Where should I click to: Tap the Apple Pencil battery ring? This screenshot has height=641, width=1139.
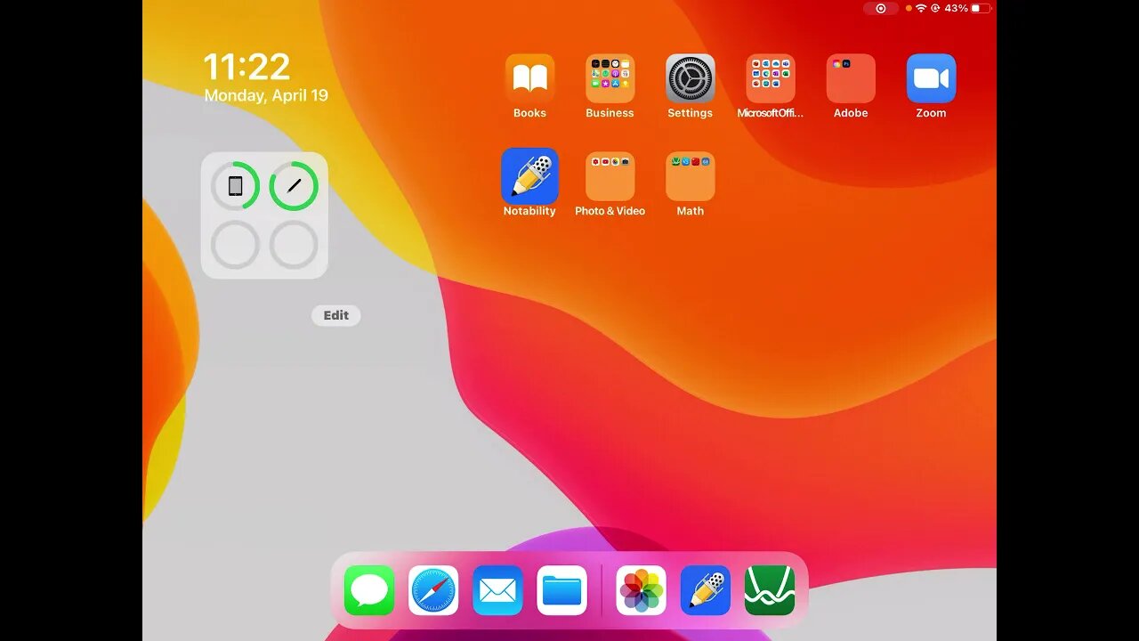pos(294,186)
